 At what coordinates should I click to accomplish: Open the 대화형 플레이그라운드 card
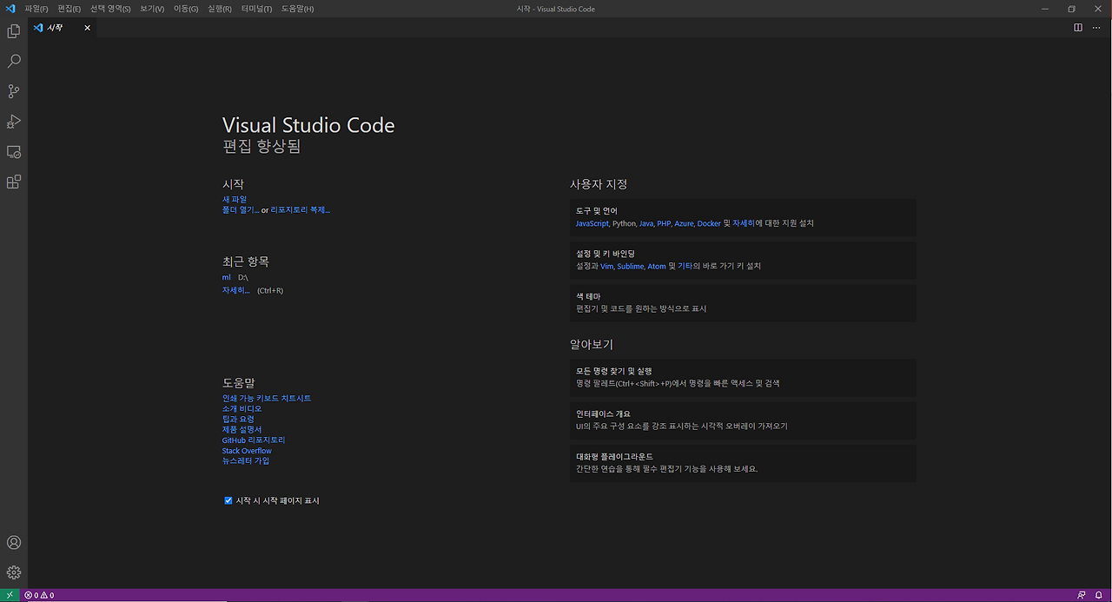pos(743,463)
